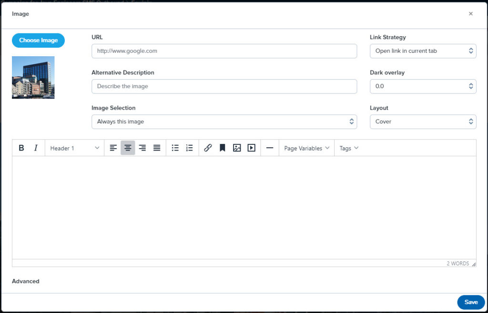The width and height of the screenshot is (488, 313).
Task: Insert a horizontal line
Action: (x=270, y=148)
